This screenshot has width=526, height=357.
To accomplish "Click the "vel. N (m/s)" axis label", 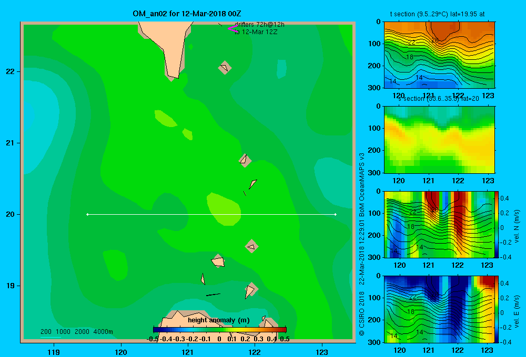I will point(517,226).
